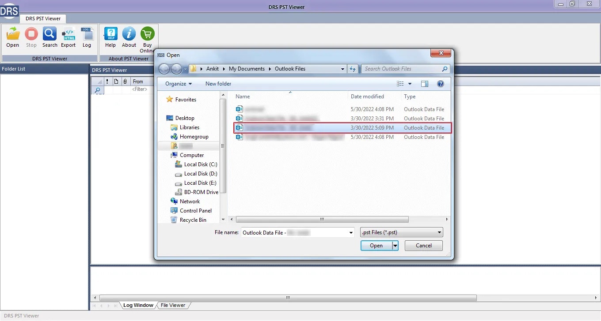
Task: Click the help question mark in dialog toolbar
Action: [440, 83]
